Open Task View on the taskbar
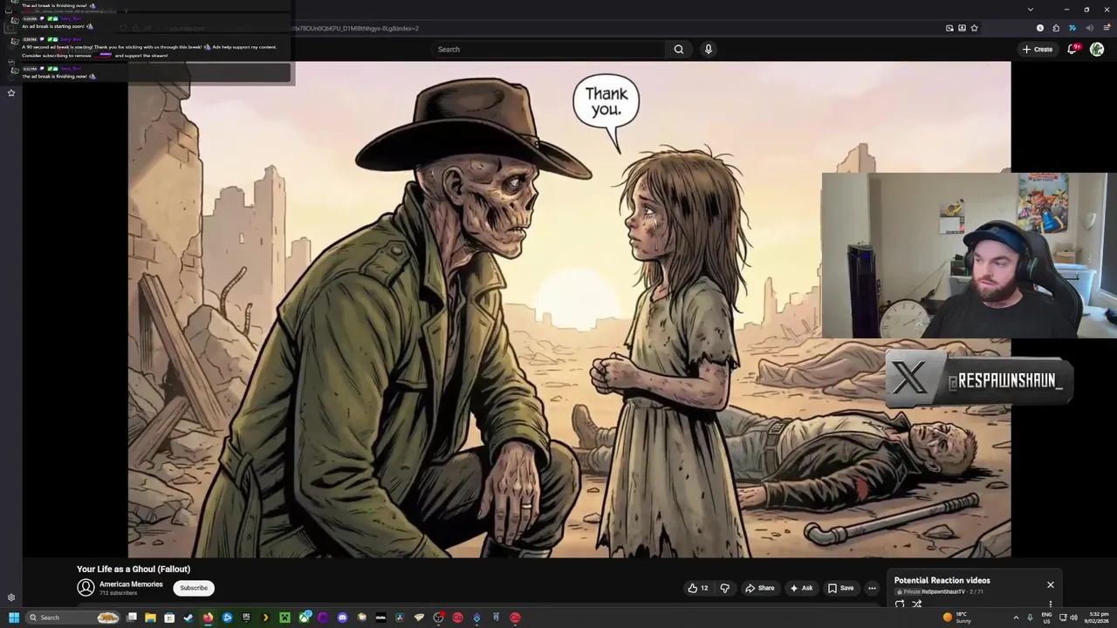The width and height of the screenshot is (1117, 628). pyautogui.click(x=132, y=618)
